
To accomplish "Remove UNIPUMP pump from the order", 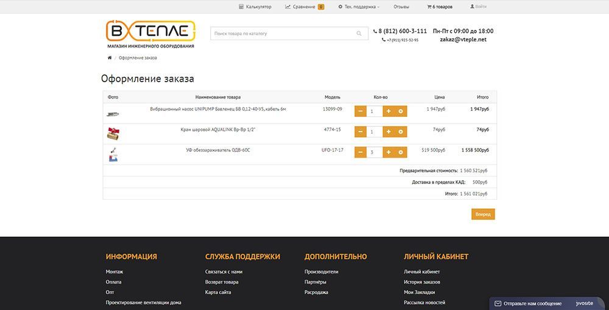I will 401,111.
